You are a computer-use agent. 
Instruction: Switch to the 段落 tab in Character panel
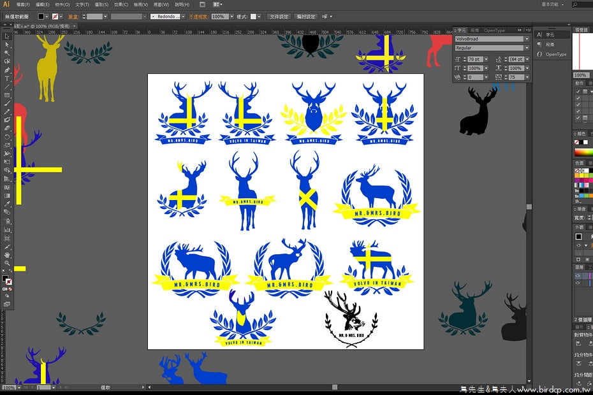tap(474, 31)
